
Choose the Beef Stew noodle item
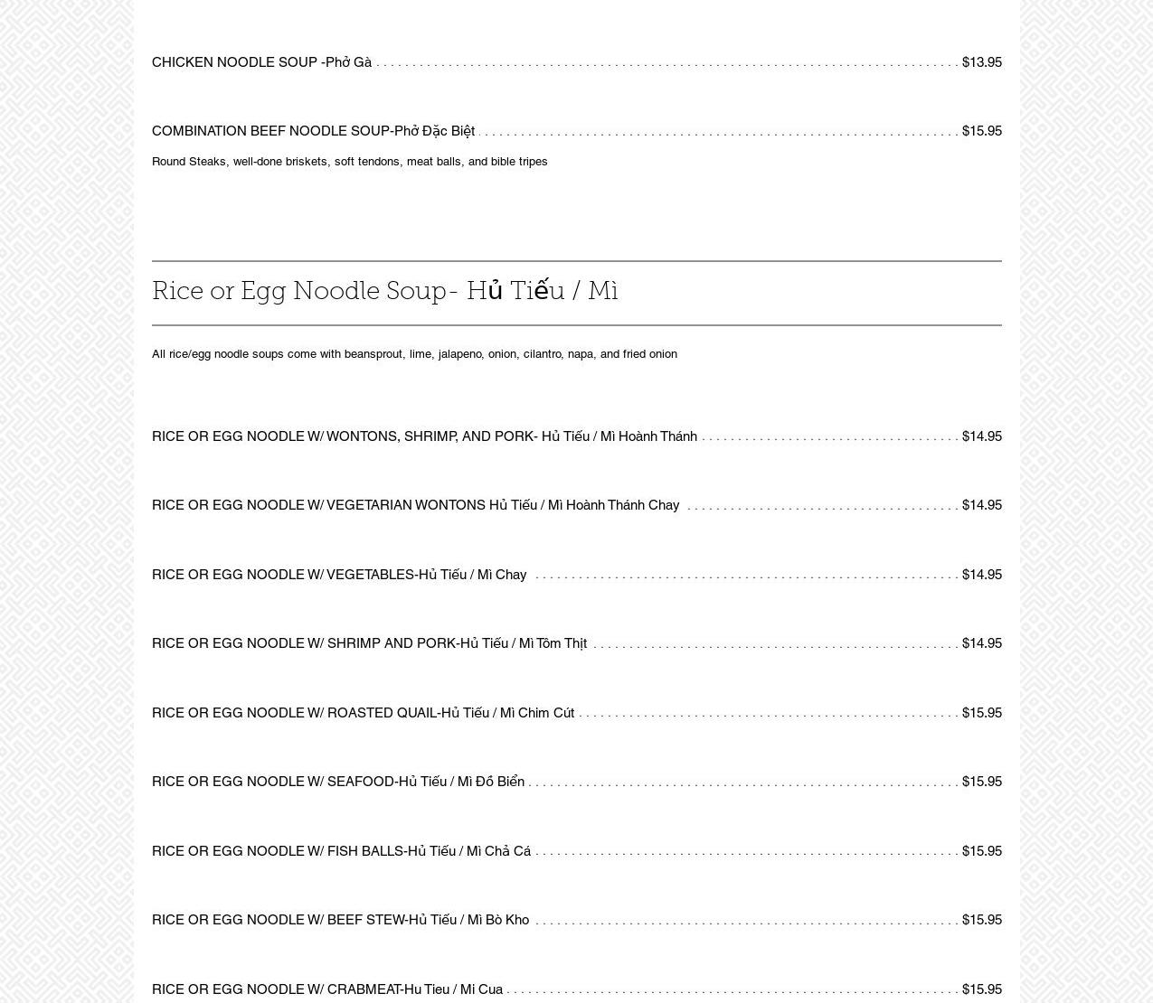pos(340,920)
